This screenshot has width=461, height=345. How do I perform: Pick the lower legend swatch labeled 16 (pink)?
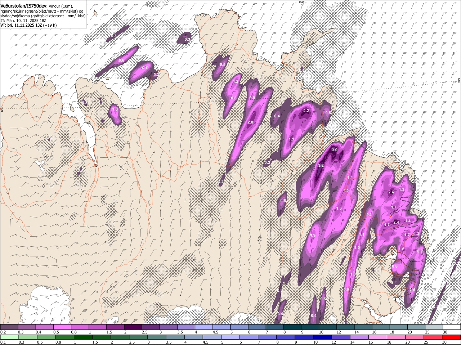pyautogui.click(x=378, y=337)
